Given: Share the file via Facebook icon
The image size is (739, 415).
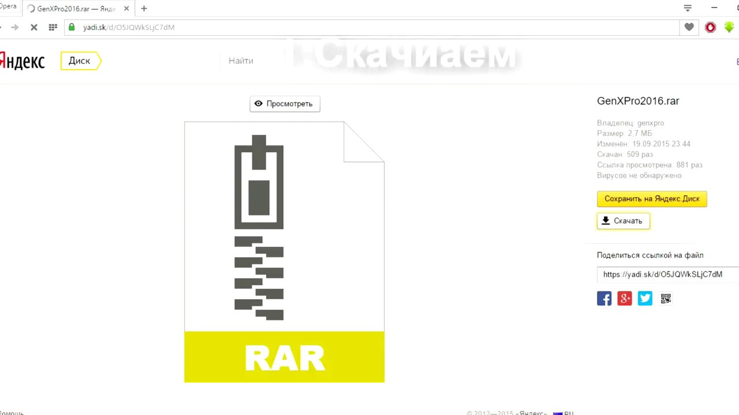Looking at the screenshot, I should coord(604,299).
